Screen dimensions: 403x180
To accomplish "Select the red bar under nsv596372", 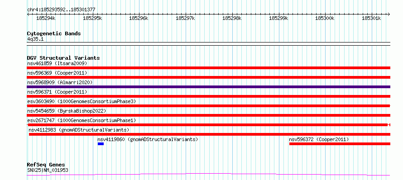I will 340,144.
